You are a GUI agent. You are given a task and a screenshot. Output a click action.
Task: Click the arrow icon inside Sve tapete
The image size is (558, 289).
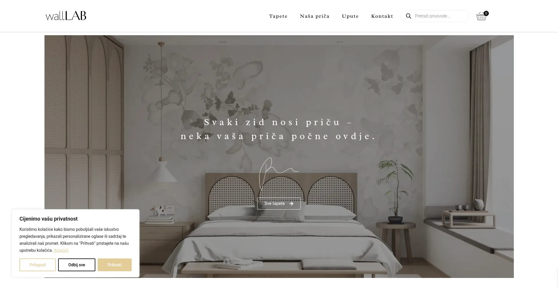[x=291, y=204]
